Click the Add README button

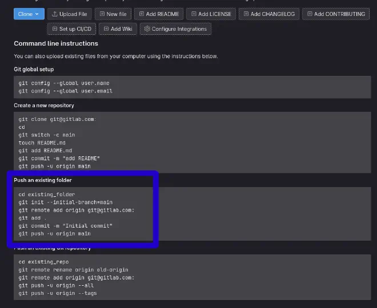(159, 14)
